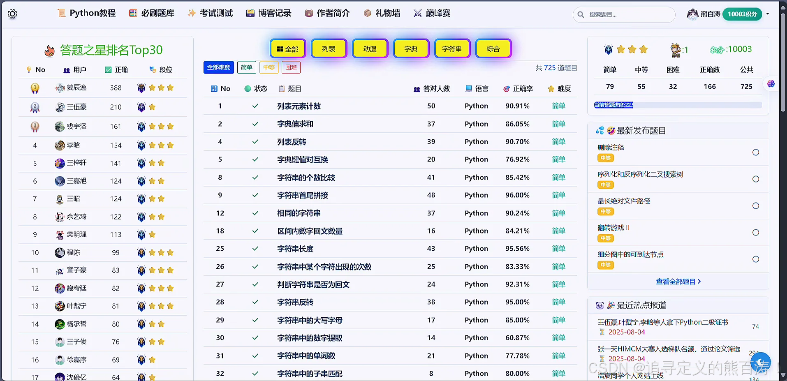Click the search magnifier icon
Screen dimensions: 787x381
tap(581, 15)
